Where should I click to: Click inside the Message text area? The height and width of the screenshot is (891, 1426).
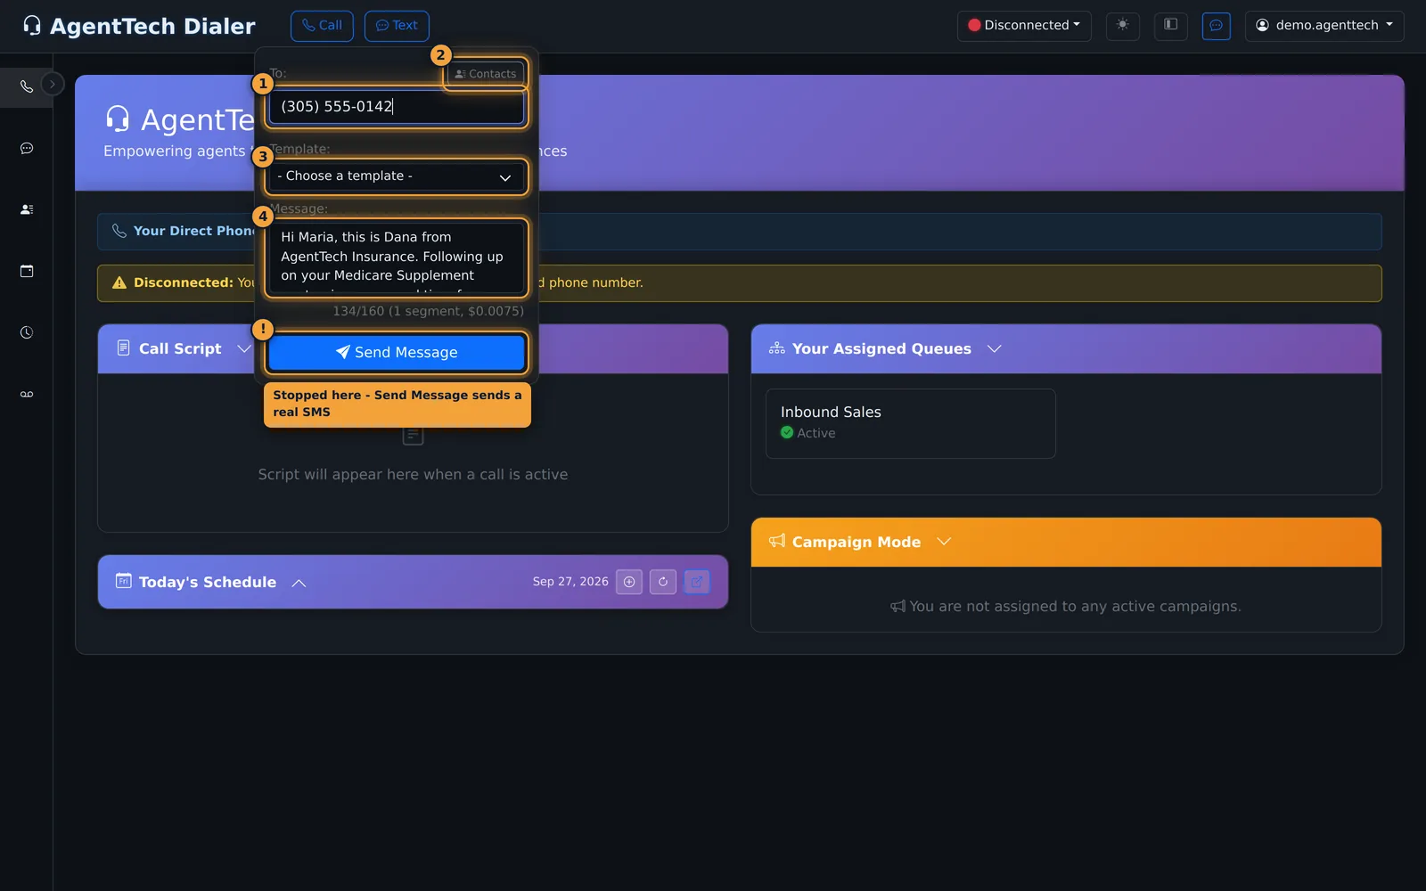(397, 257)
